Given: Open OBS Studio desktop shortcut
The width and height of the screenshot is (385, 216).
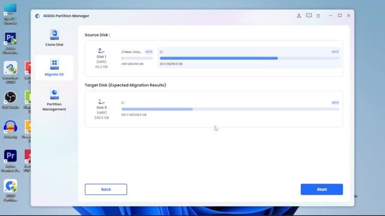Looking at the screenshot, I should click(x=10, y=100).
